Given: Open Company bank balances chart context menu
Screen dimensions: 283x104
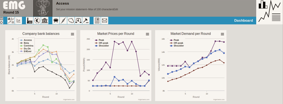Looking at the screenshot, I should [x=72, y=34].
